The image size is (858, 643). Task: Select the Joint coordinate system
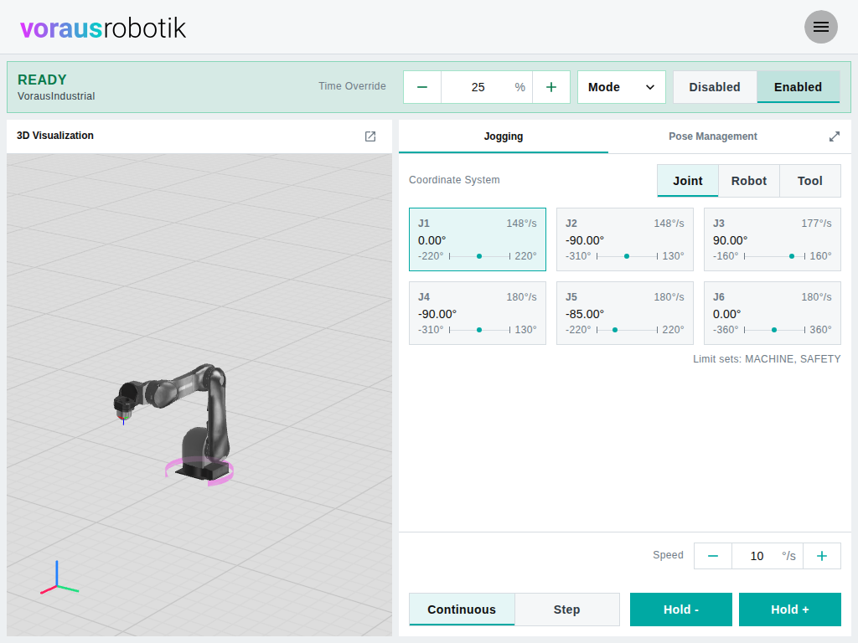point(688,181)
